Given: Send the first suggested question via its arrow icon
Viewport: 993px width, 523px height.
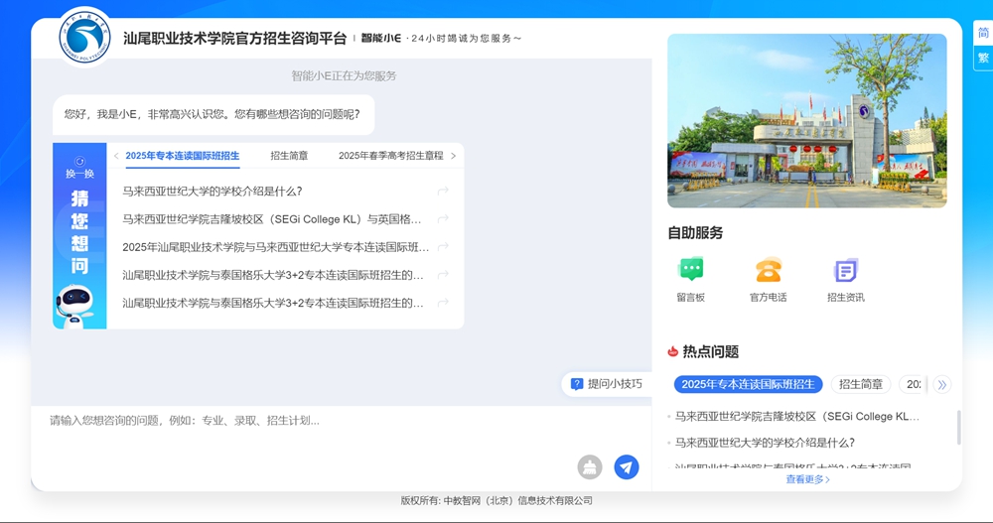Looking at the screenshot, I should pyautogui.click(x=443, y=192).
